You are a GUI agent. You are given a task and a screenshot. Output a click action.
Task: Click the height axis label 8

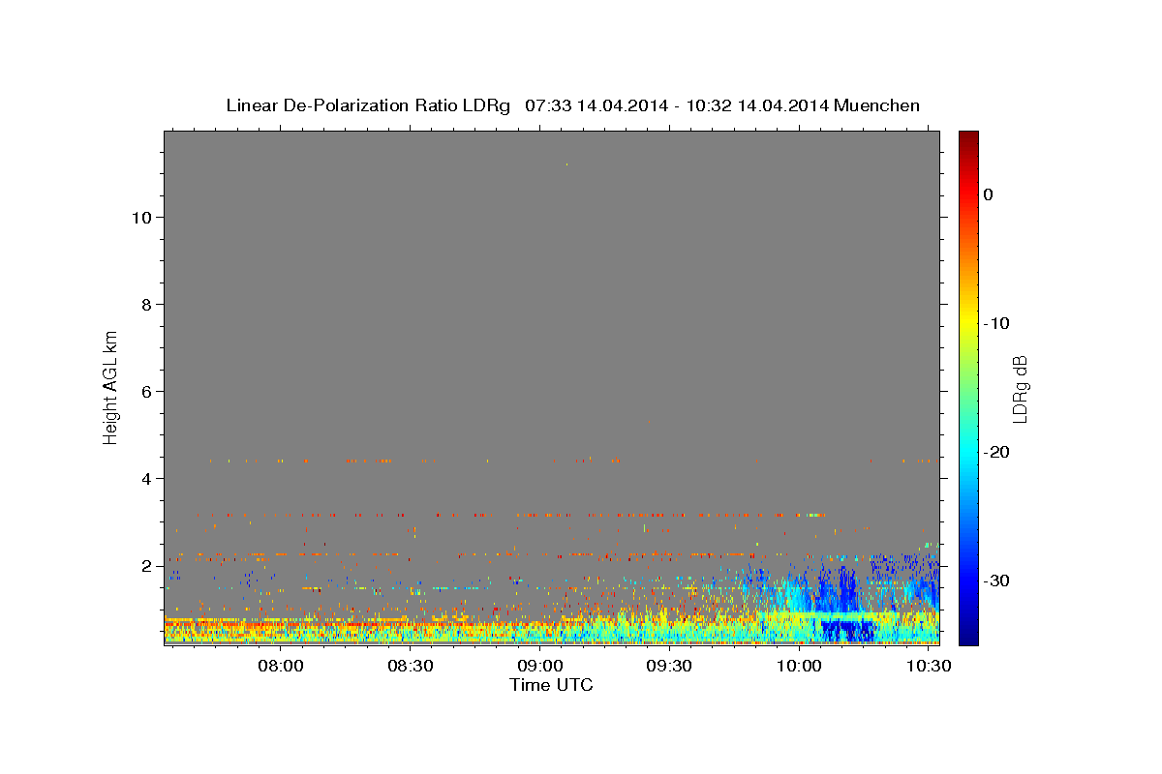coord(145,304)
